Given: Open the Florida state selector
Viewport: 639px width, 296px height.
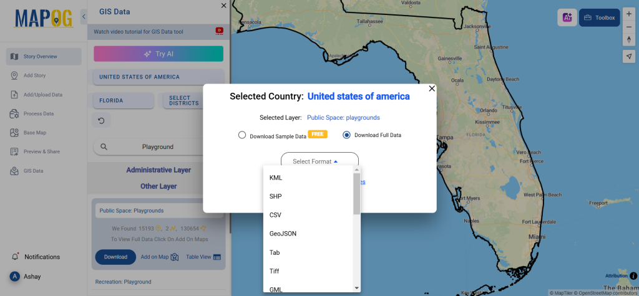Looking at the screenshot, I should [x=124, y=100].
